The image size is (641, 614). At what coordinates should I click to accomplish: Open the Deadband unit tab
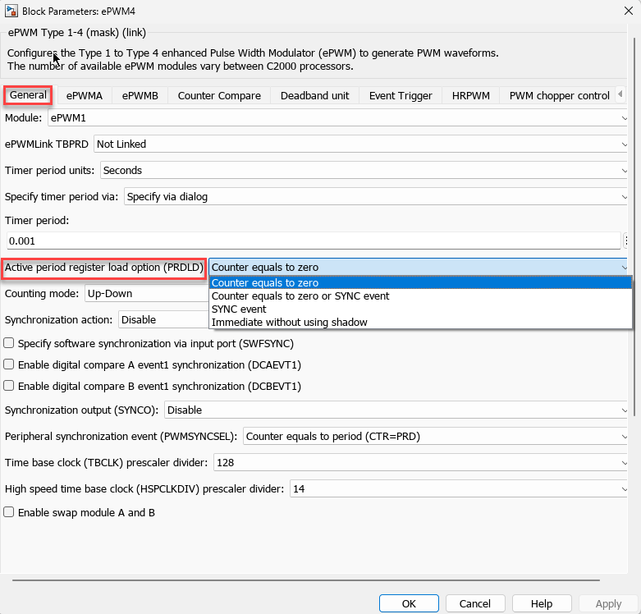pyautogui.click(x=315, y=96)
